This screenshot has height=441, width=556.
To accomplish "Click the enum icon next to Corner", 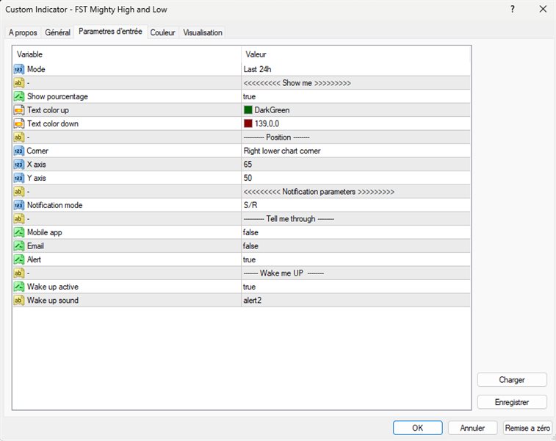I will click(19, 151).
